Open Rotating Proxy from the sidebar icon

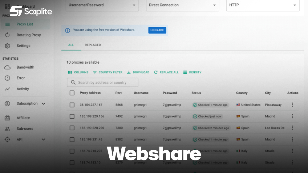click(7, 35)
